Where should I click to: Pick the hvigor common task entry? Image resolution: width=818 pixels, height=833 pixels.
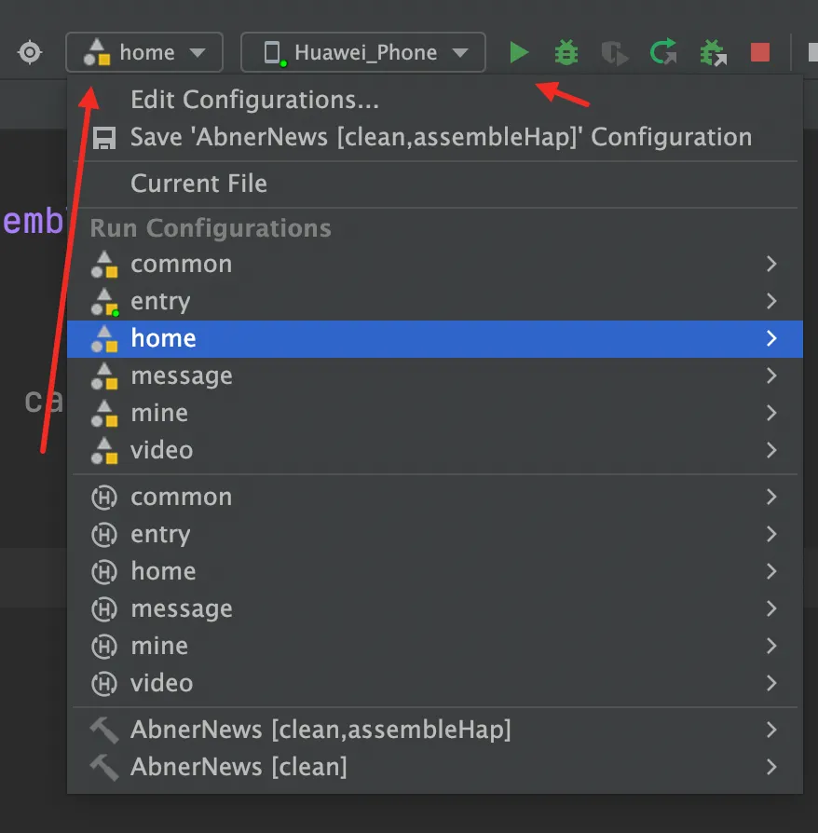pyautogui.click(x=181, y=498)
